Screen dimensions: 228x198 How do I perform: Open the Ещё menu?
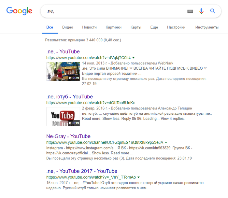[x=154, y=27]
